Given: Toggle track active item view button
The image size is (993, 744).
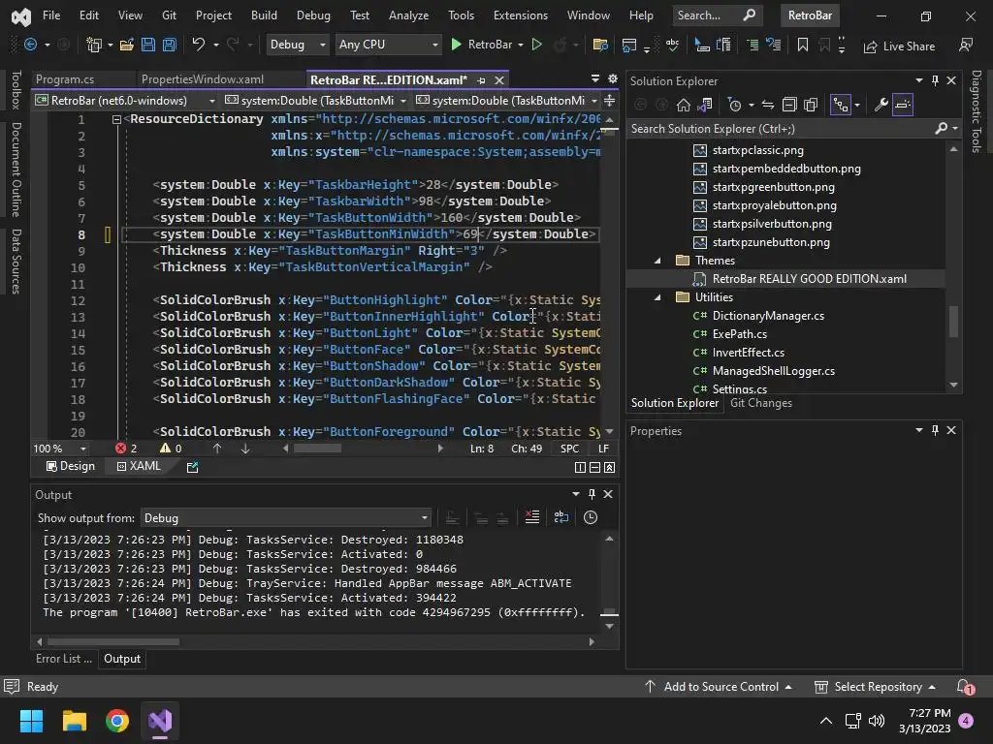Looking at the screenshot, I should 841,105.
